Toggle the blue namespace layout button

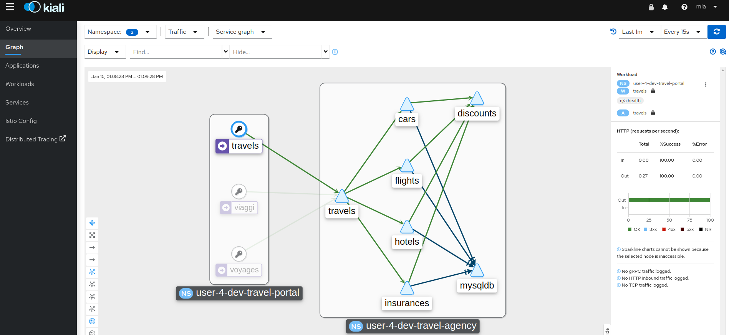(92, 321)
